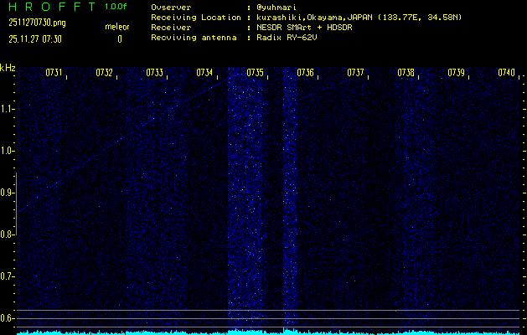The height and width of the screenshot is (335, 527).
Task: Click the 0738 time marker
Action: 406,73
